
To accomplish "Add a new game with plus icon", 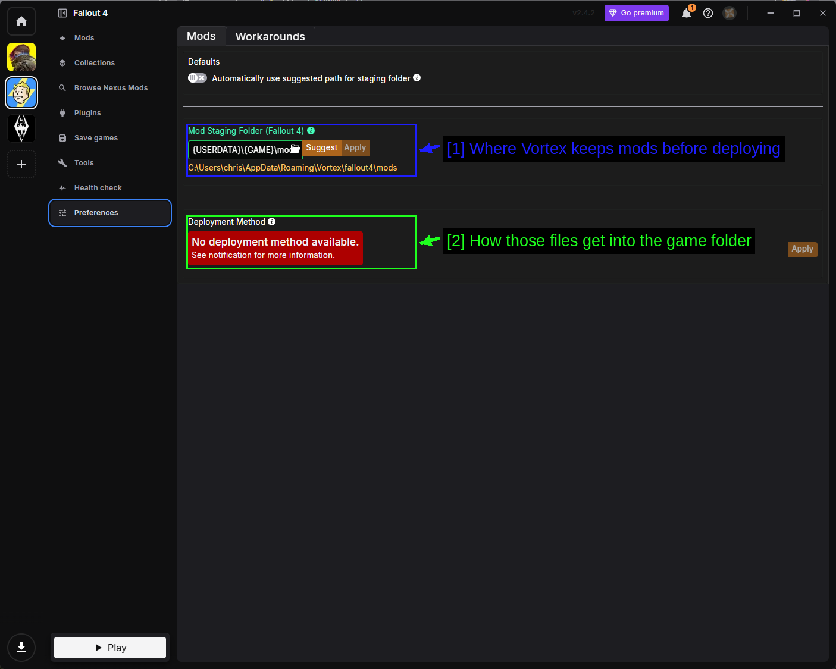I will click(x=21, y=164).
